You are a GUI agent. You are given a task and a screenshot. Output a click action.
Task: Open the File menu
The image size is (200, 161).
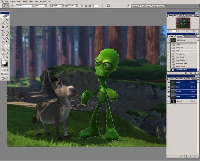pos(2,1)
